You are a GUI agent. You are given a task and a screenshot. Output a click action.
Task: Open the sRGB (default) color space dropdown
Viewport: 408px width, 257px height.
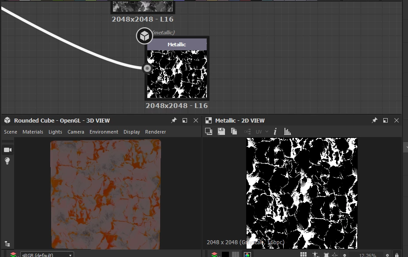(47, 255)
